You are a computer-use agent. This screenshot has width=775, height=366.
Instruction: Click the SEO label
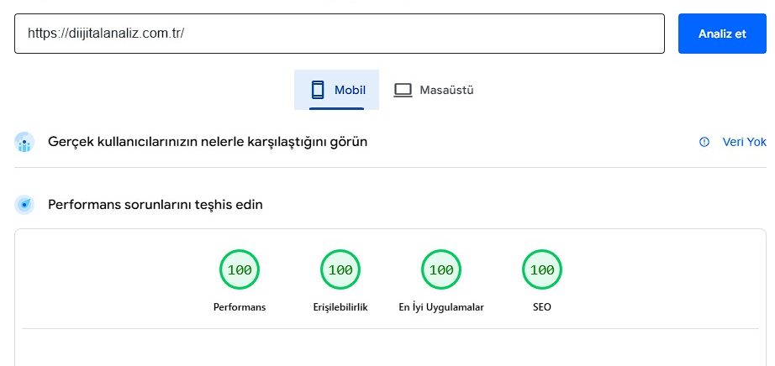[x=542, y=307]
